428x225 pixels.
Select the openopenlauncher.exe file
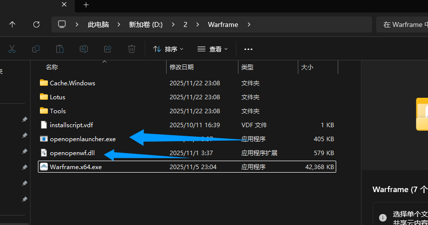coord(82,139)
